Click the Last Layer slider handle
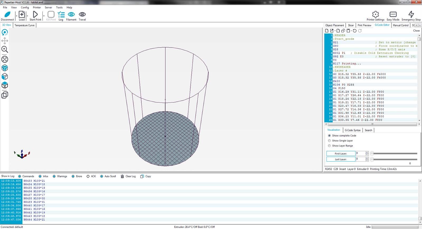422x229 pixels. coord(372,159)
